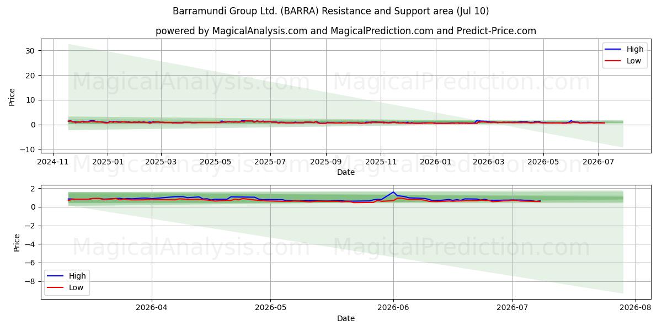Click top chart x-axis label '2025-03'
The width and height of the screenshot is (662, 331).
tap(161, 162)
